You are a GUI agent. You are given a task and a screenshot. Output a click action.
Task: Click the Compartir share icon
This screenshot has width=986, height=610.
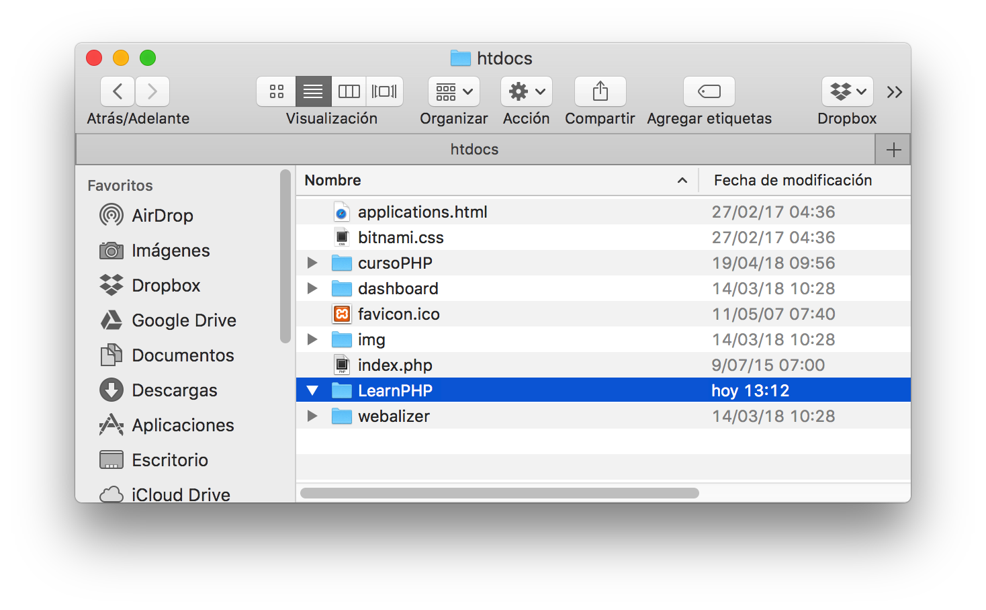[x=600, y=91]
